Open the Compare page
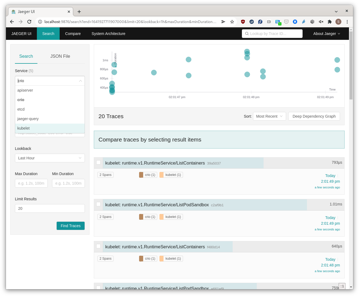 pyautogui.click(x=73, y=34)
